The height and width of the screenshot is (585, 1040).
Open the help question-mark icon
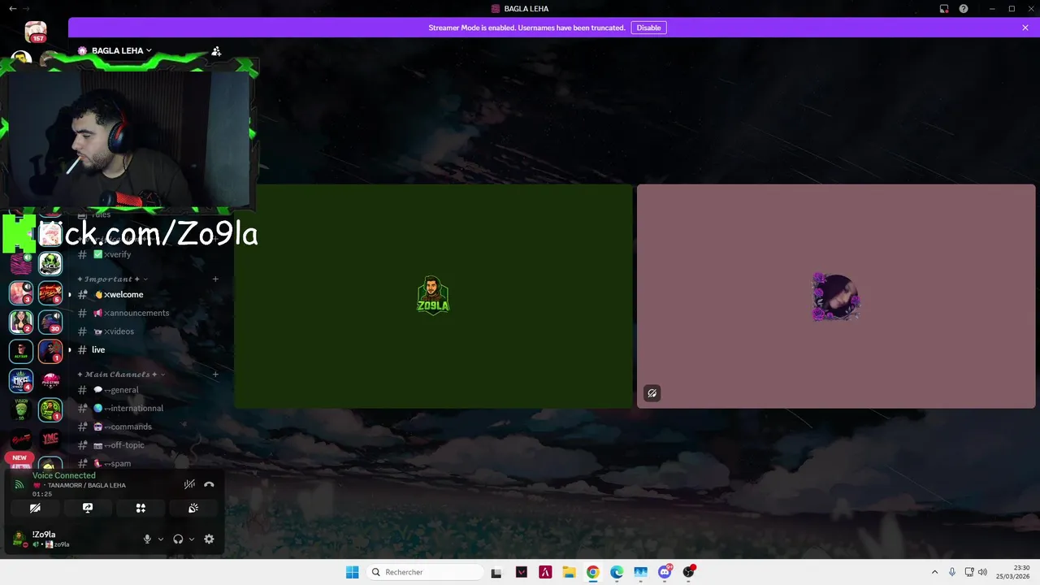[x=964, y=9]
